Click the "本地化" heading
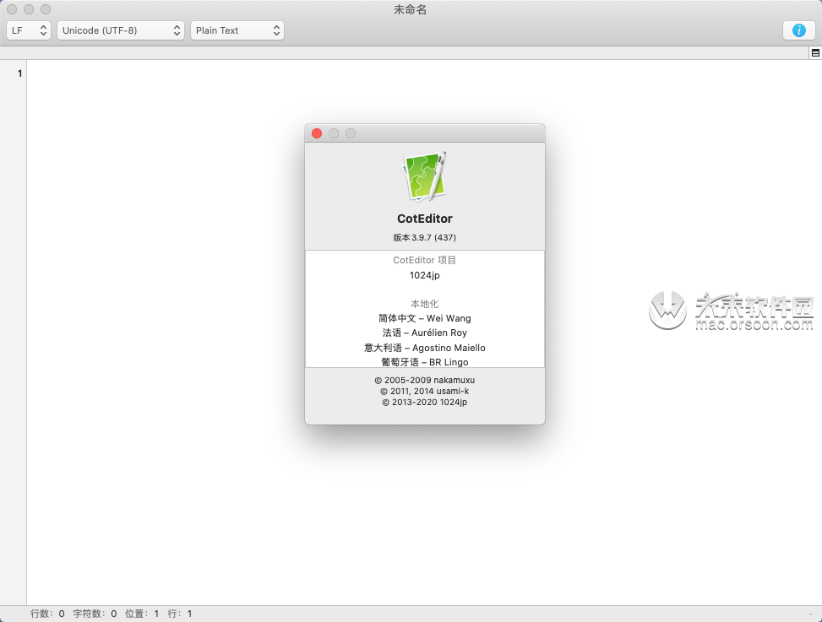822x622 pixels. coord(425,304)
